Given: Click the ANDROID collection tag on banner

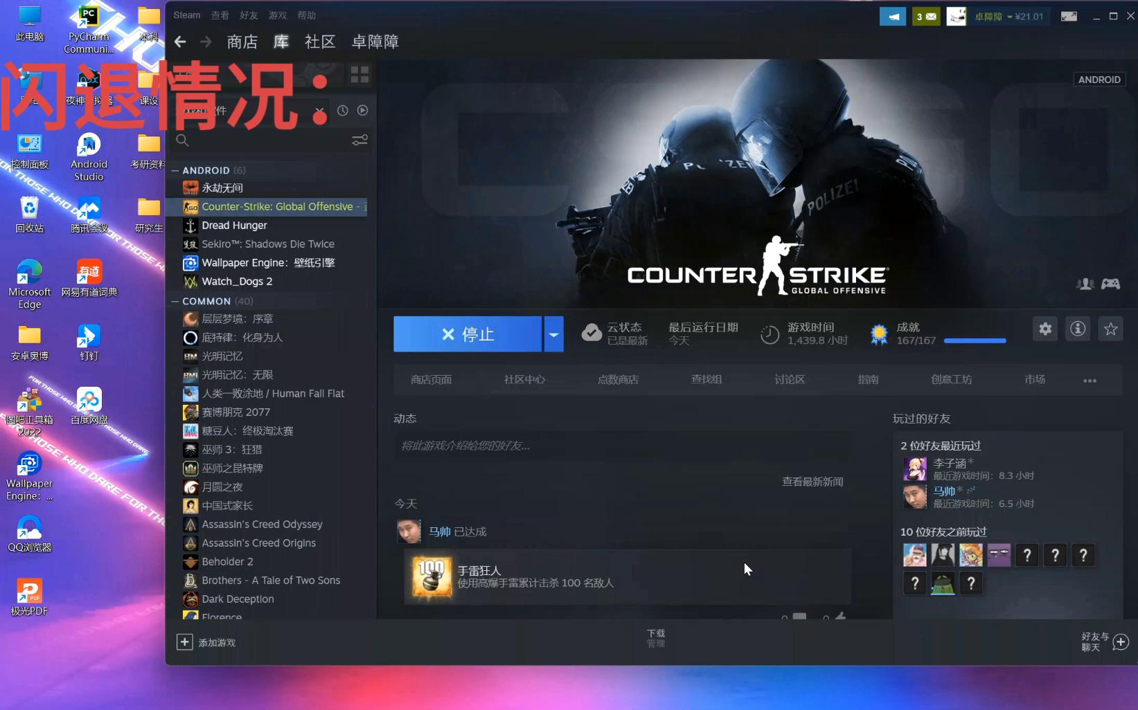Looking at the screenshot, I should 1099,80.
